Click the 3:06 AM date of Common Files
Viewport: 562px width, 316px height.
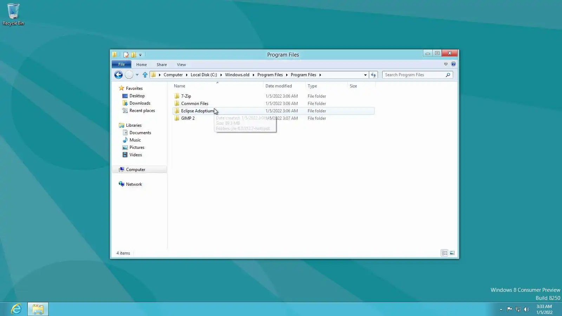(282, 104)
